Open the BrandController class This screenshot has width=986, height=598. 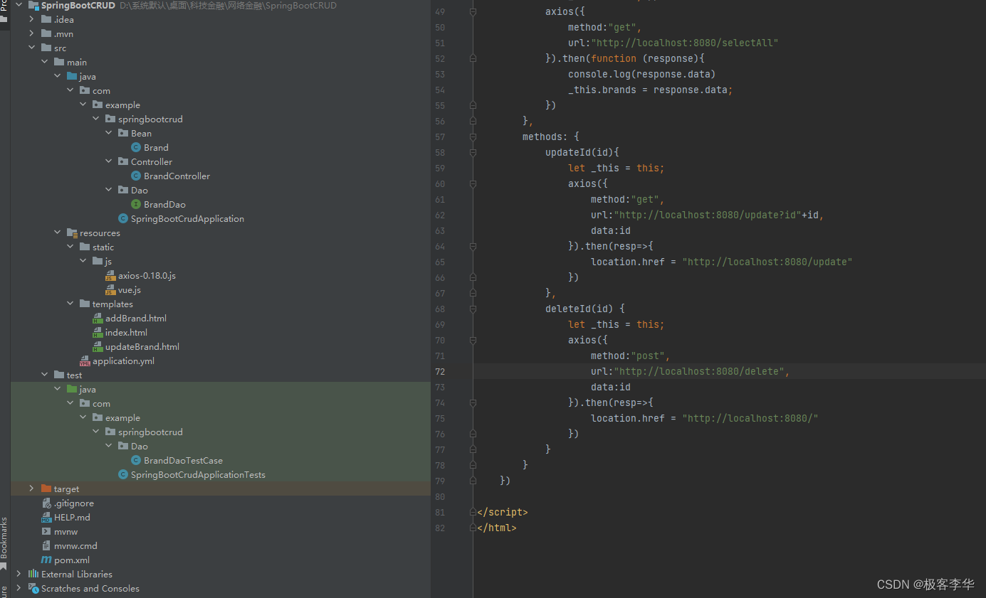click(177, 176)
